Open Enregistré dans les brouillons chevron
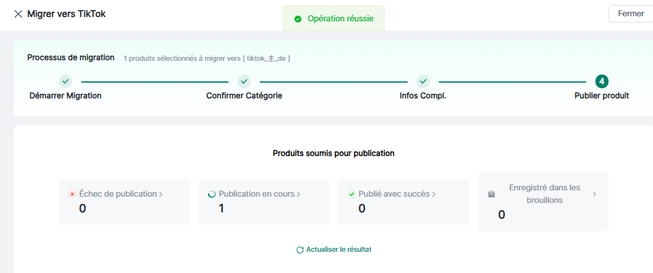This screenshot has height=273, width=653. click(x=594, y=194)
